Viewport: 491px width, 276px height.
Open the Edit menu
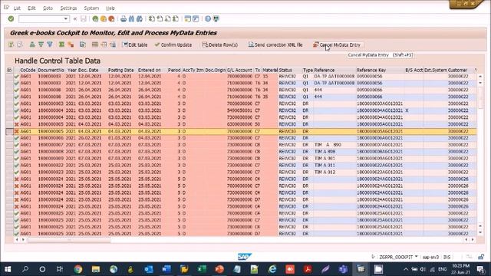click(x=31, y=8)
